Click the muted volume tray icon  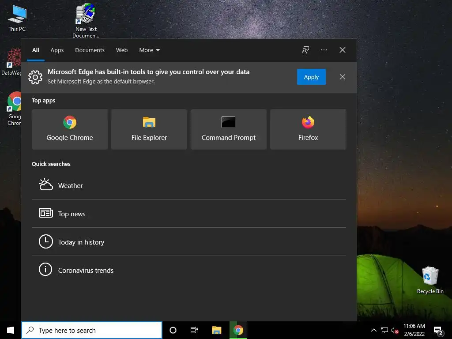coord(395,330)
